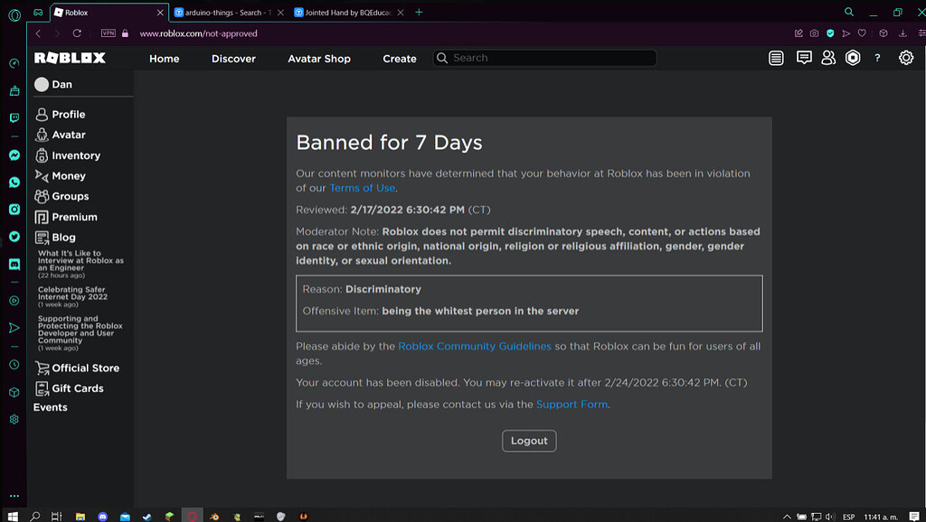Open the Robux hexagon icon

point(853,58)
